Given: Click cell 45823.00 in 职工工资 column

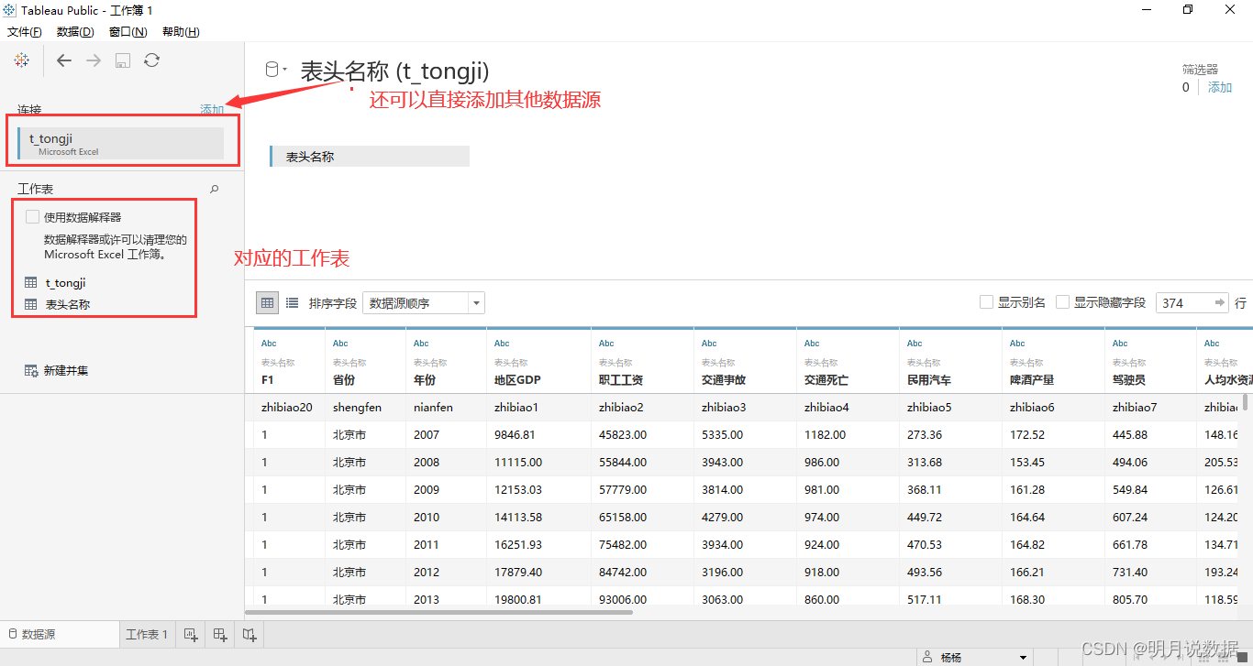Looking at the screenshot, I should point(622,435).
